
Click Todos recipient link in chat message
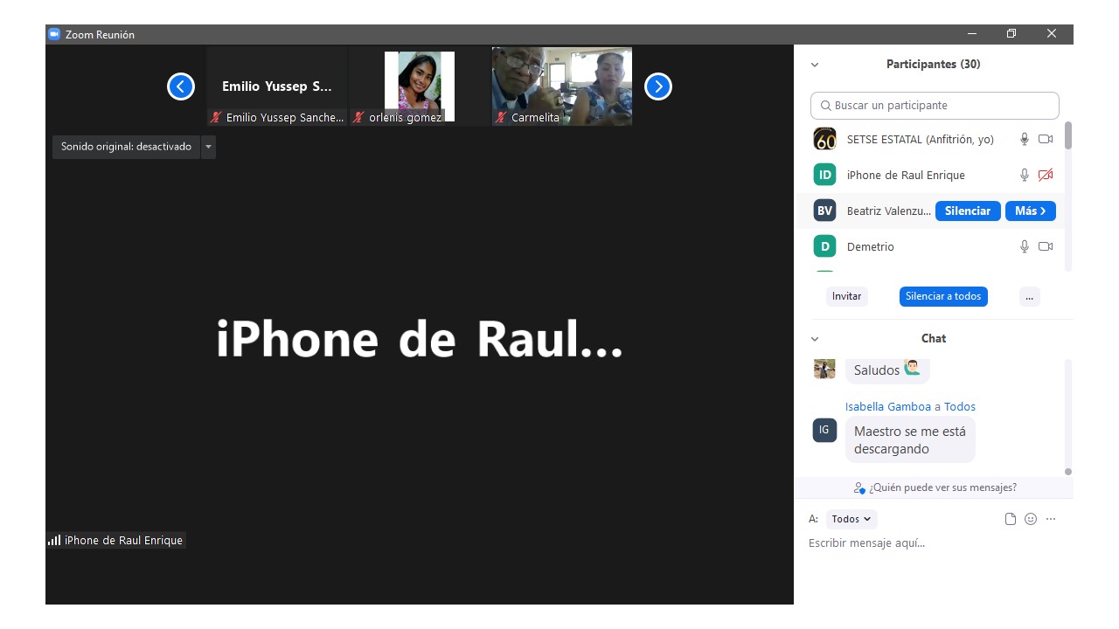coord(960,406)
